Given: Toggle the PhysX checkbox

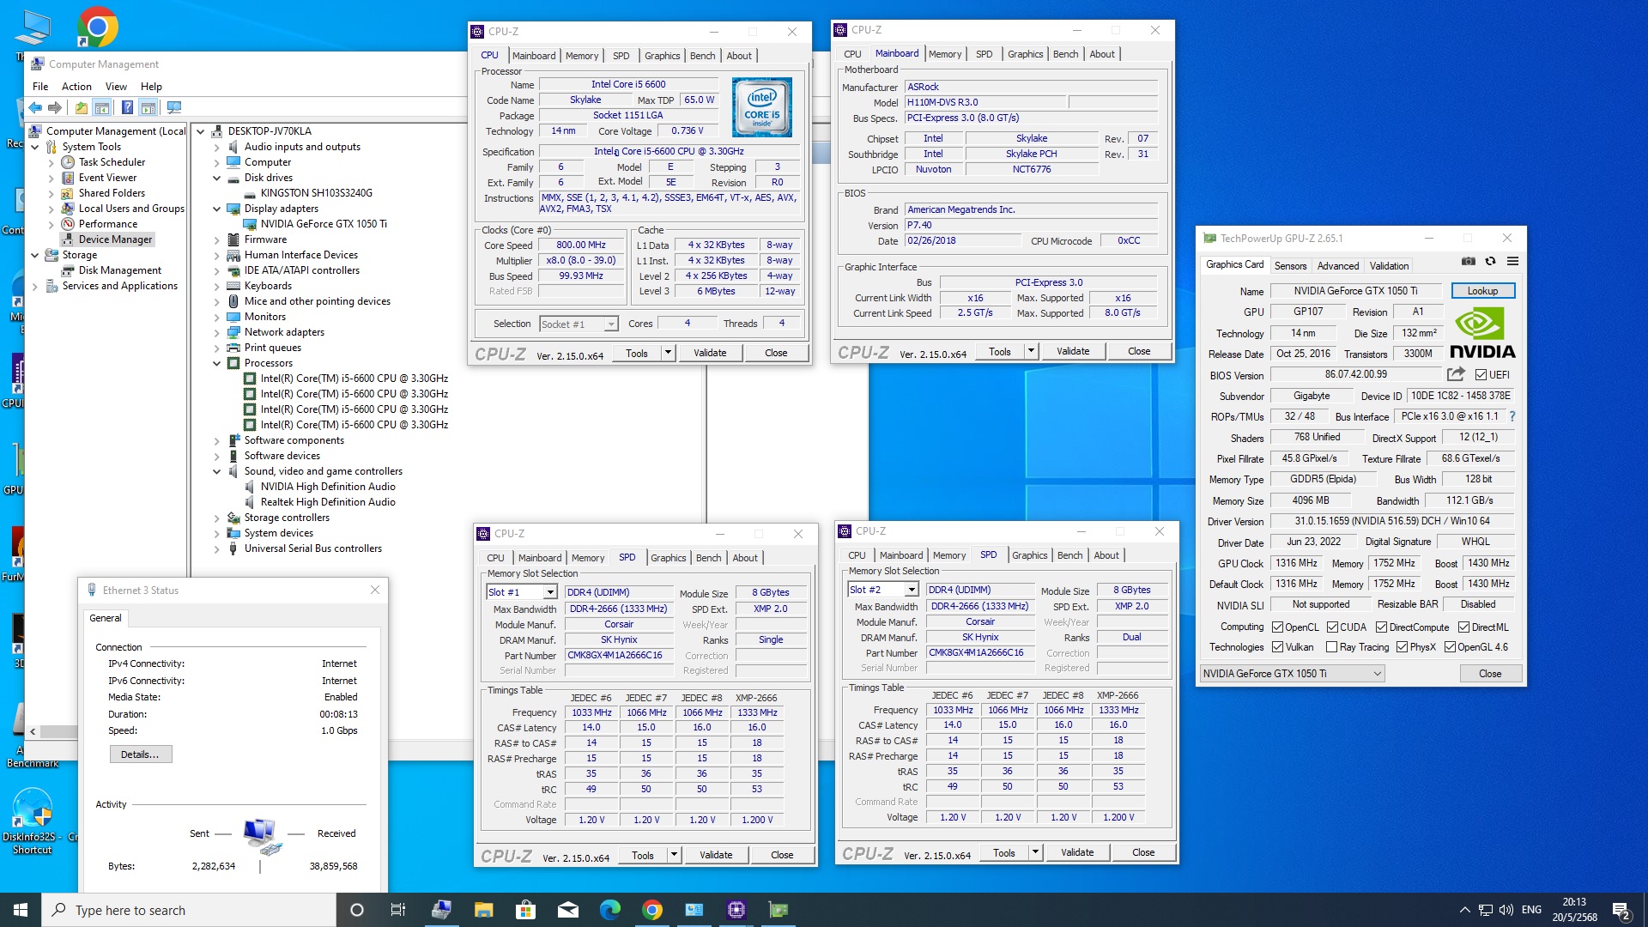Looking at the screenshot, I should (1402, 647).
